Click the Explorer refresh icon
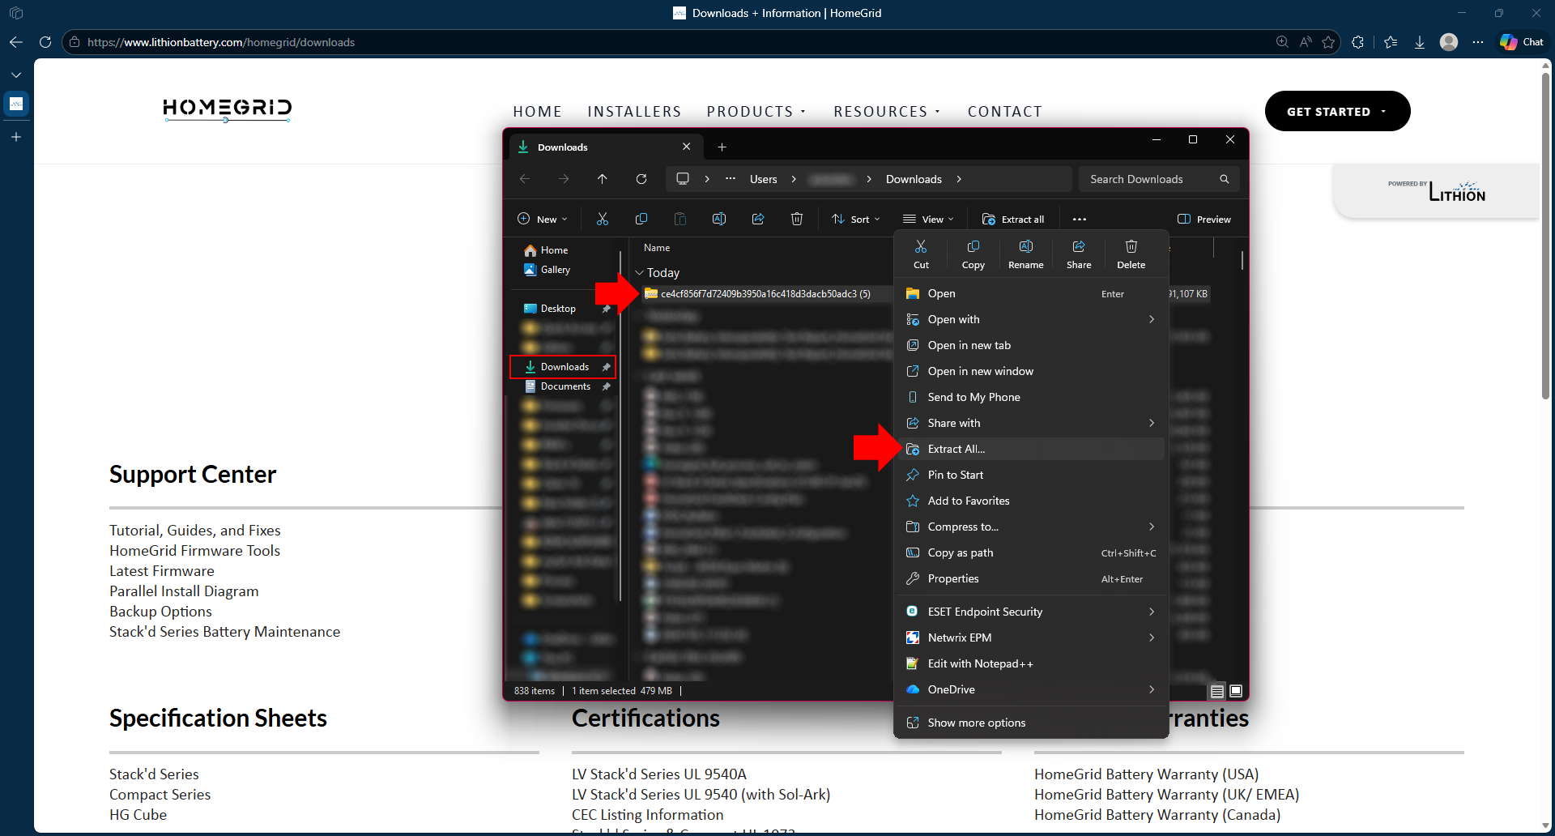The image size is (1555, 836). pyautogui.click(x=641, y=179)
